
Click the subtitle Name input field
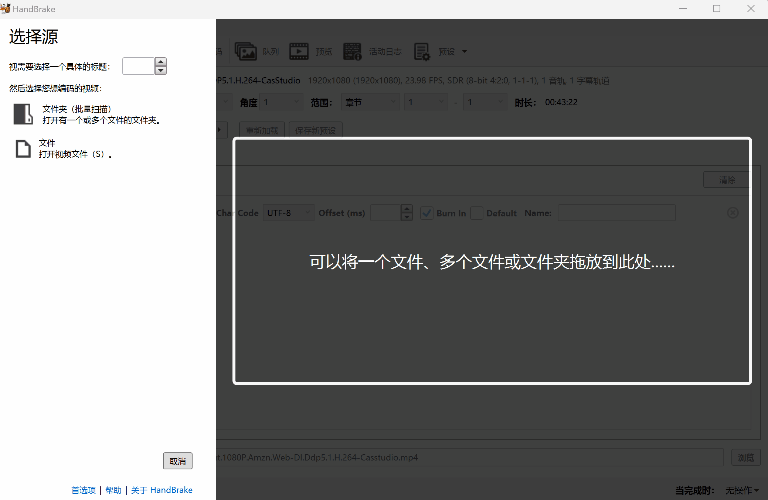point(616,213)
